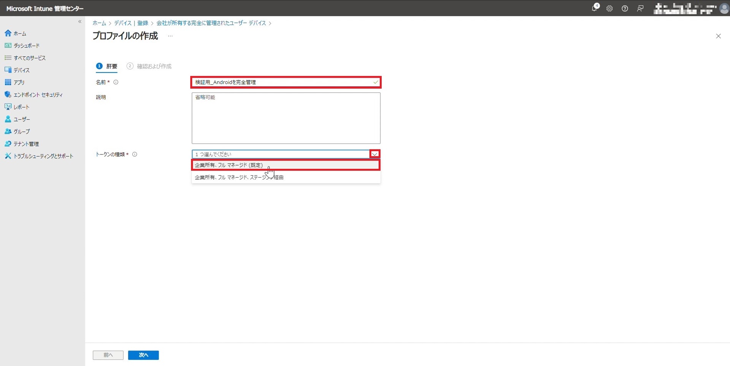Screen dimensions: 730x366
Task: Open the notifications bell icon
Action: click(594, 8)
